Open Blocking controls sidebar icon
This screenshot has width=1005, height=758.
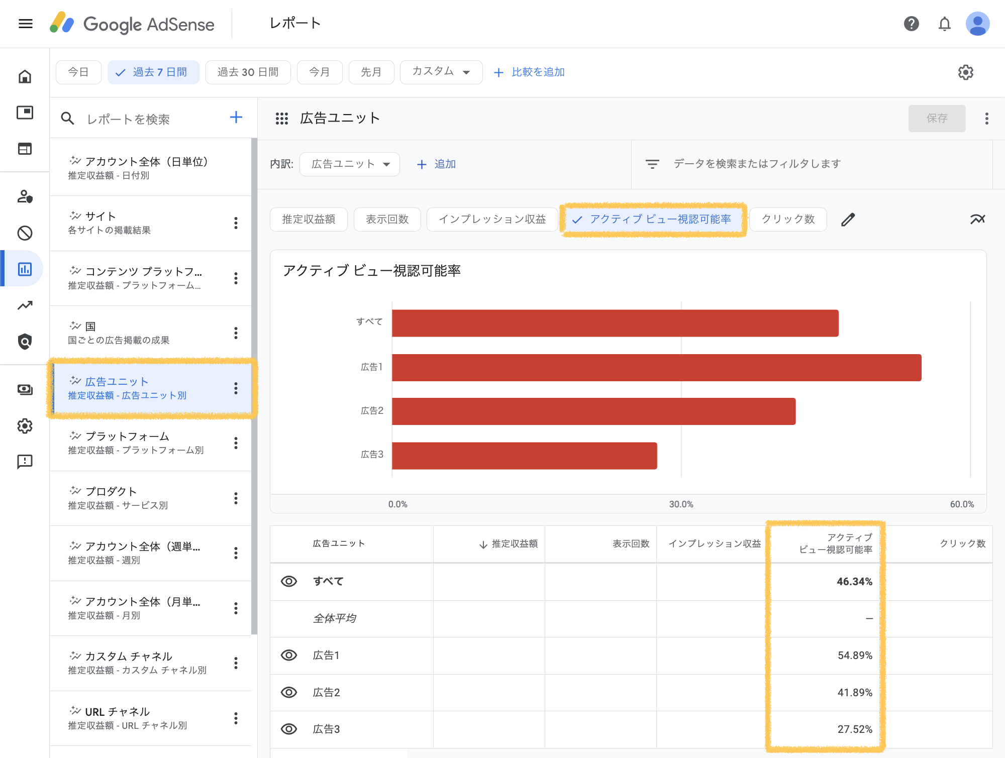[25, 233]
